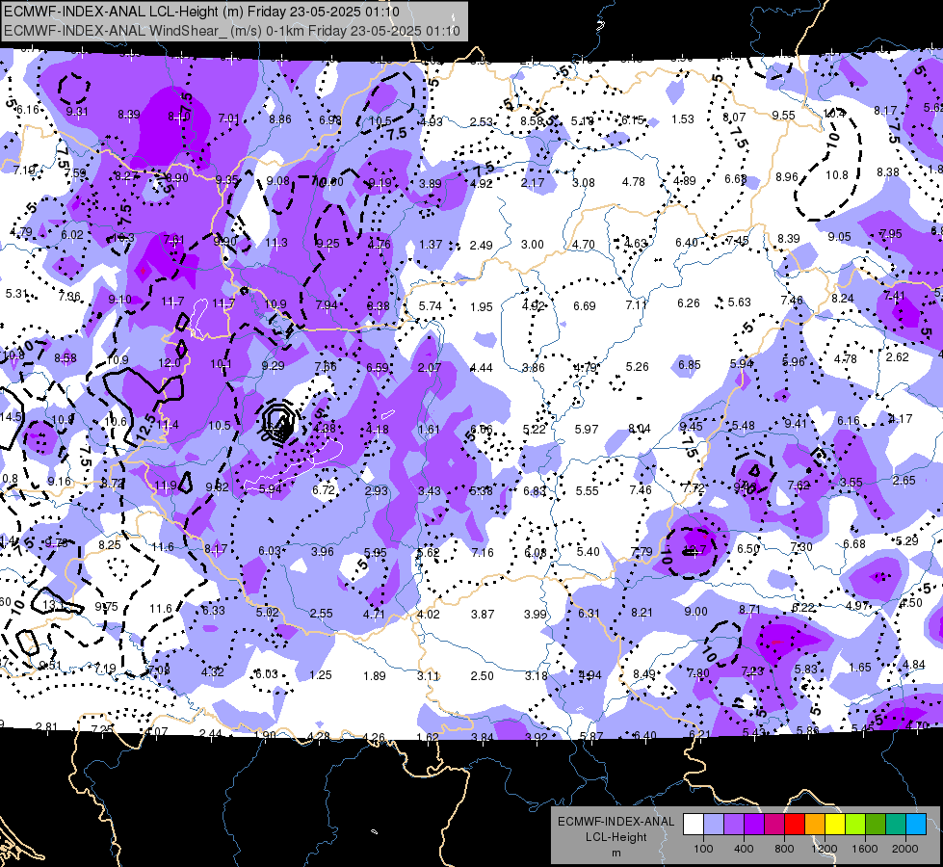Viewport: 943px width, 867px height.
Task: Click the wind shear value '3.96'
Action: tap(323, 552)
